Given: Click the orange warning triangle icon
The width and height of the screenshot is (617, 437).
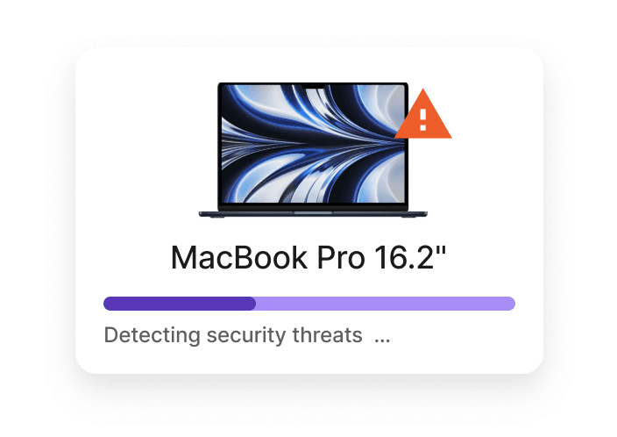Looking at the screenshot, I should [423, 116].
